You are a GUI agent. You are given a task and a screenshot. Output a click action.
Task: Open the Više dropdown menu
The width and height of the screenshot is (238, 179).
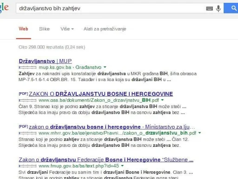pos(67,29)
